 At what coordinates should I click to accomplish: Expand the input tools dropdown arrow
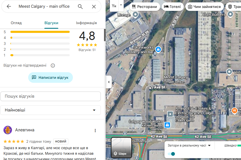tap(121, 5)
